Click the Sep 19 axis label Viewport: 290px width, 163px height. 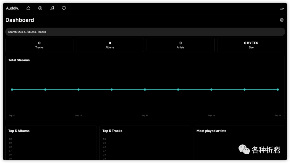(x=211, y=115)
